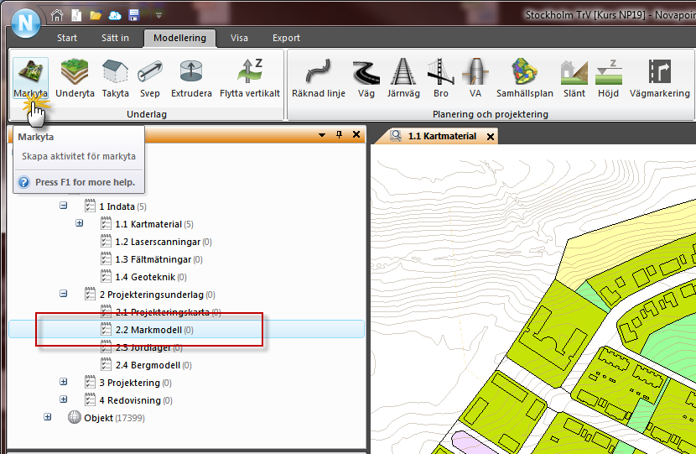The height and width of the screenshot is (454, 696).
Task: Click the help icon in the Markyta tooltip
Action: click(x=23, y=182)
